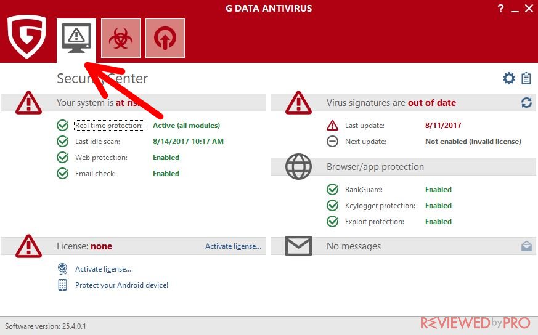Click the No messages header
Screen dimensions: 538x335
tap(354, 246)
